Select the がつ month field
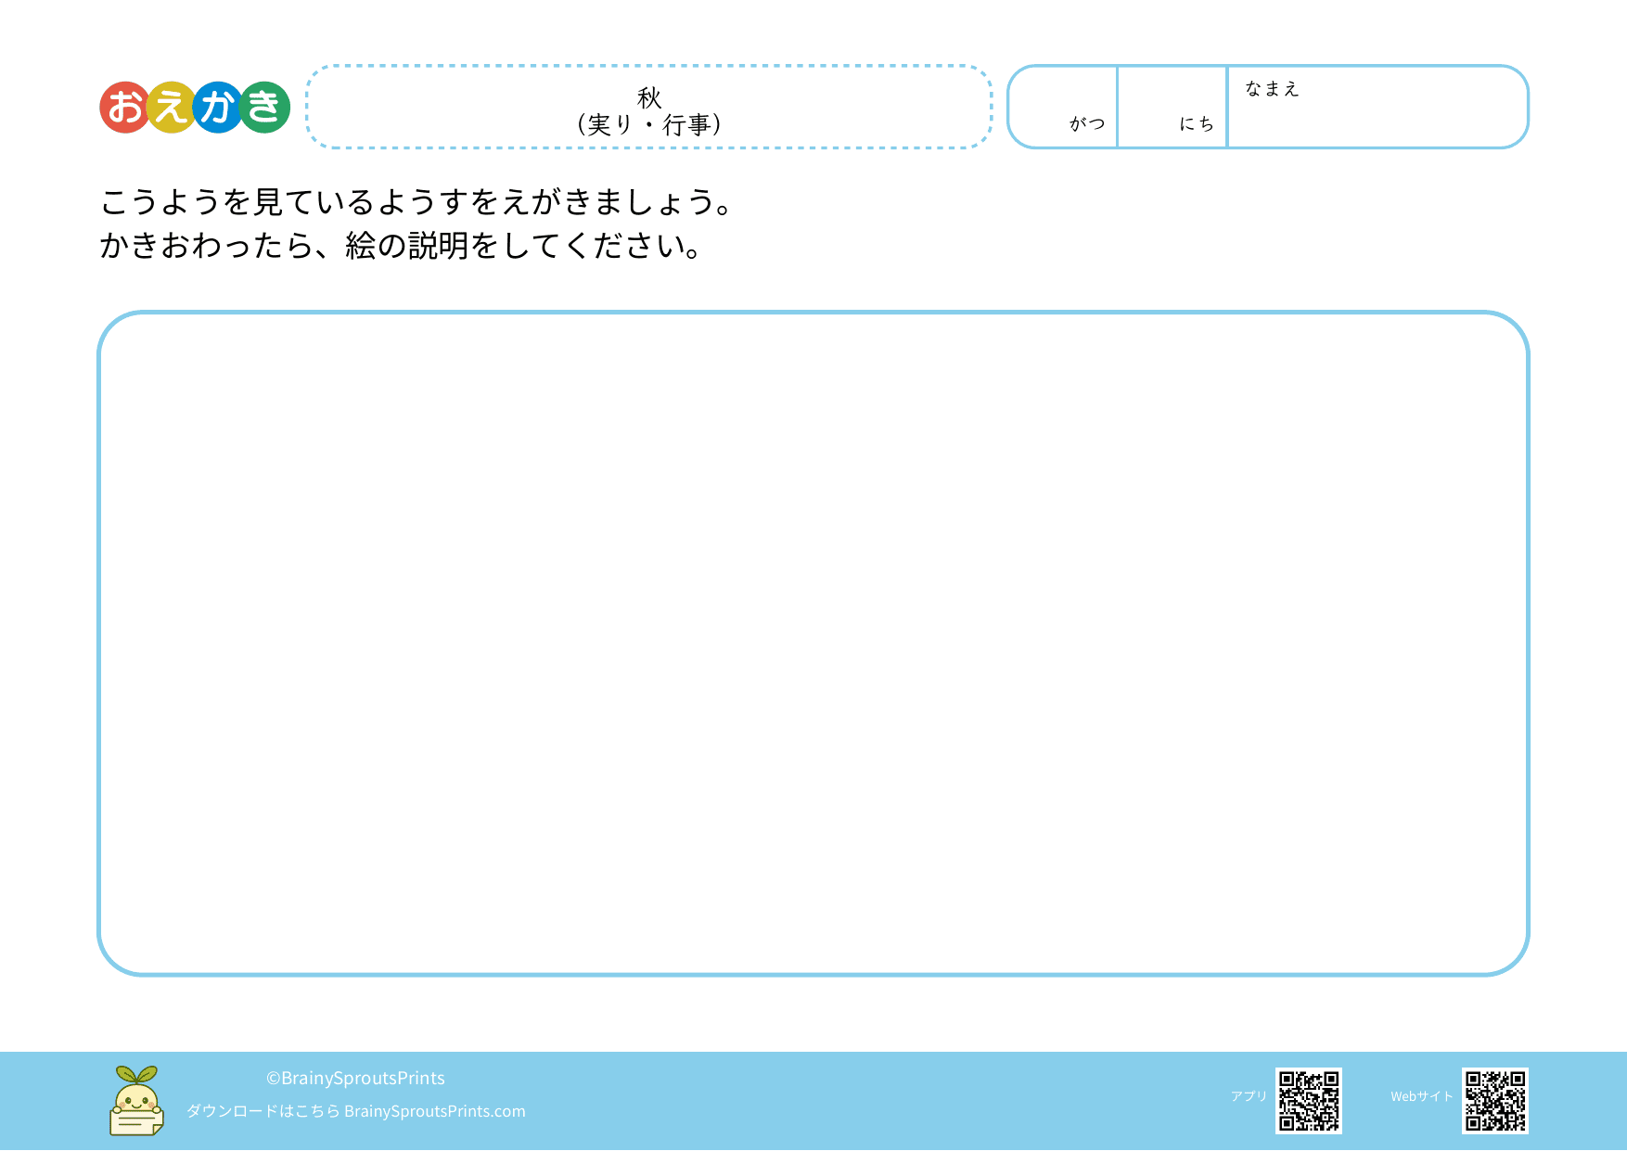 pyautogui.click(x=1063, y=107)
